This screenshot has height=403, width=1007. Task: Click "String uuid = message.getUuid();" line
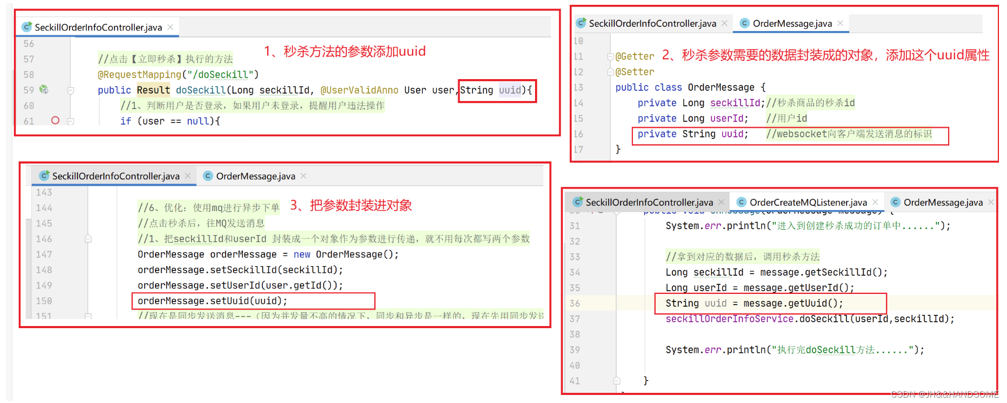coord(754,303)
